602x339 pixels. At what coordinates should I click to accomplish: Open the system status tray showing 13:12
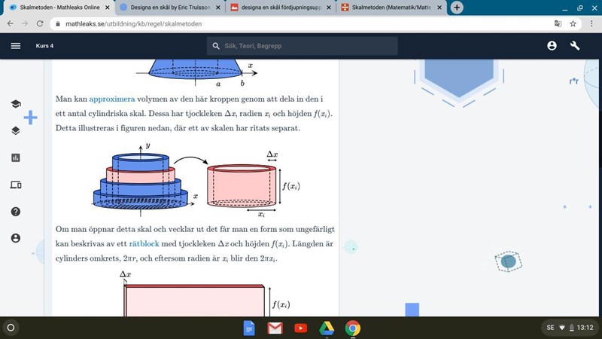569,328
